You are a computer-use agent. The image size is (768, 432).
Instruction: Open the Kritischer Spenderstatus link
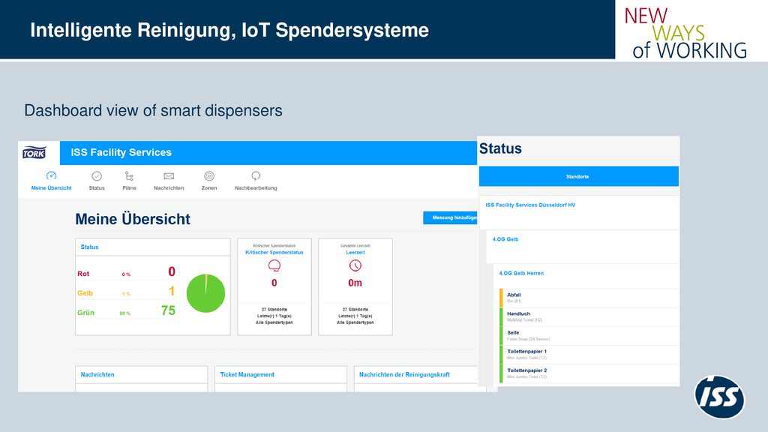click(274, 253)
